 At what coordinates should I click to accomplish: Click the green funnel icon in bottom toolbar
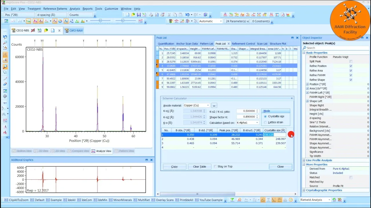[232, 200]
